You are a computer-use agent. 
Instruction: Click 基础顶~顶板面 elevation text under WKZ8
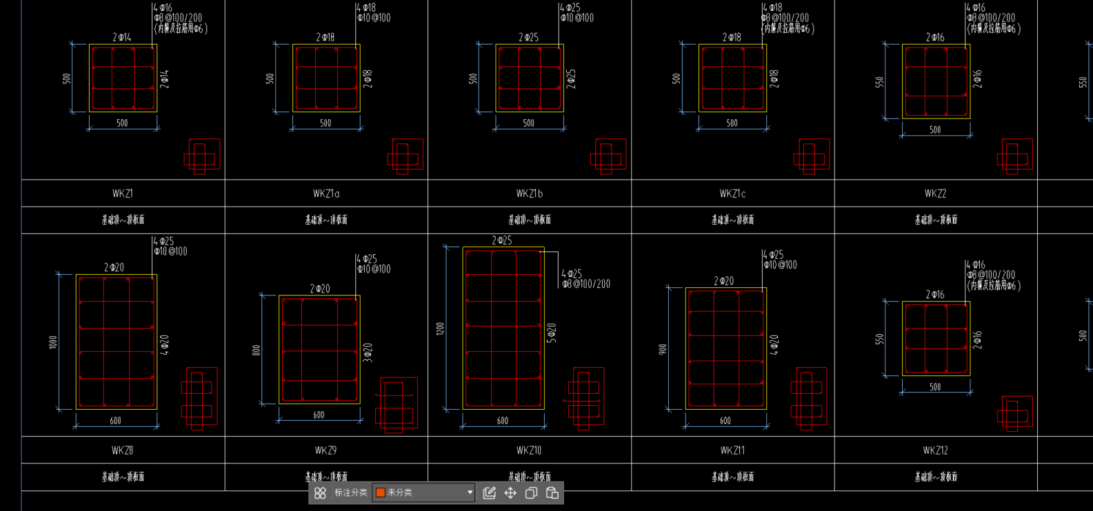[123, 477]
